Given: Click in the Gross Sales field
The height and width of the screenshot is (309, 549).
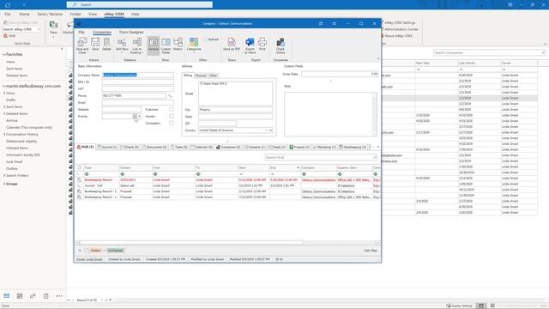Looking at the screenshot, I should (340, 75).
